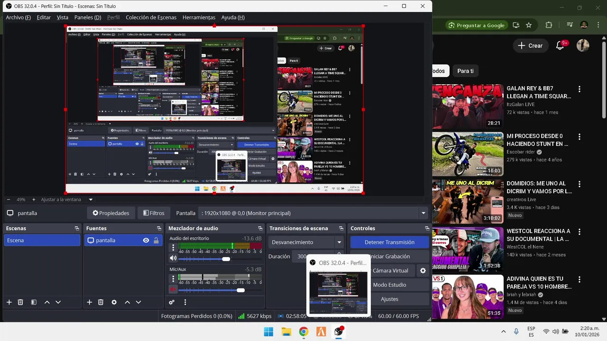Open DOMIDIOS video thumbnail
Viewport: 607px width, 341px height.
click(467, 202)
